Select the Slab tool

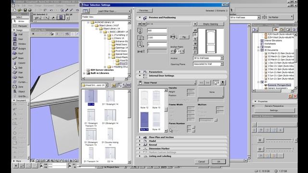coord(20,68)
